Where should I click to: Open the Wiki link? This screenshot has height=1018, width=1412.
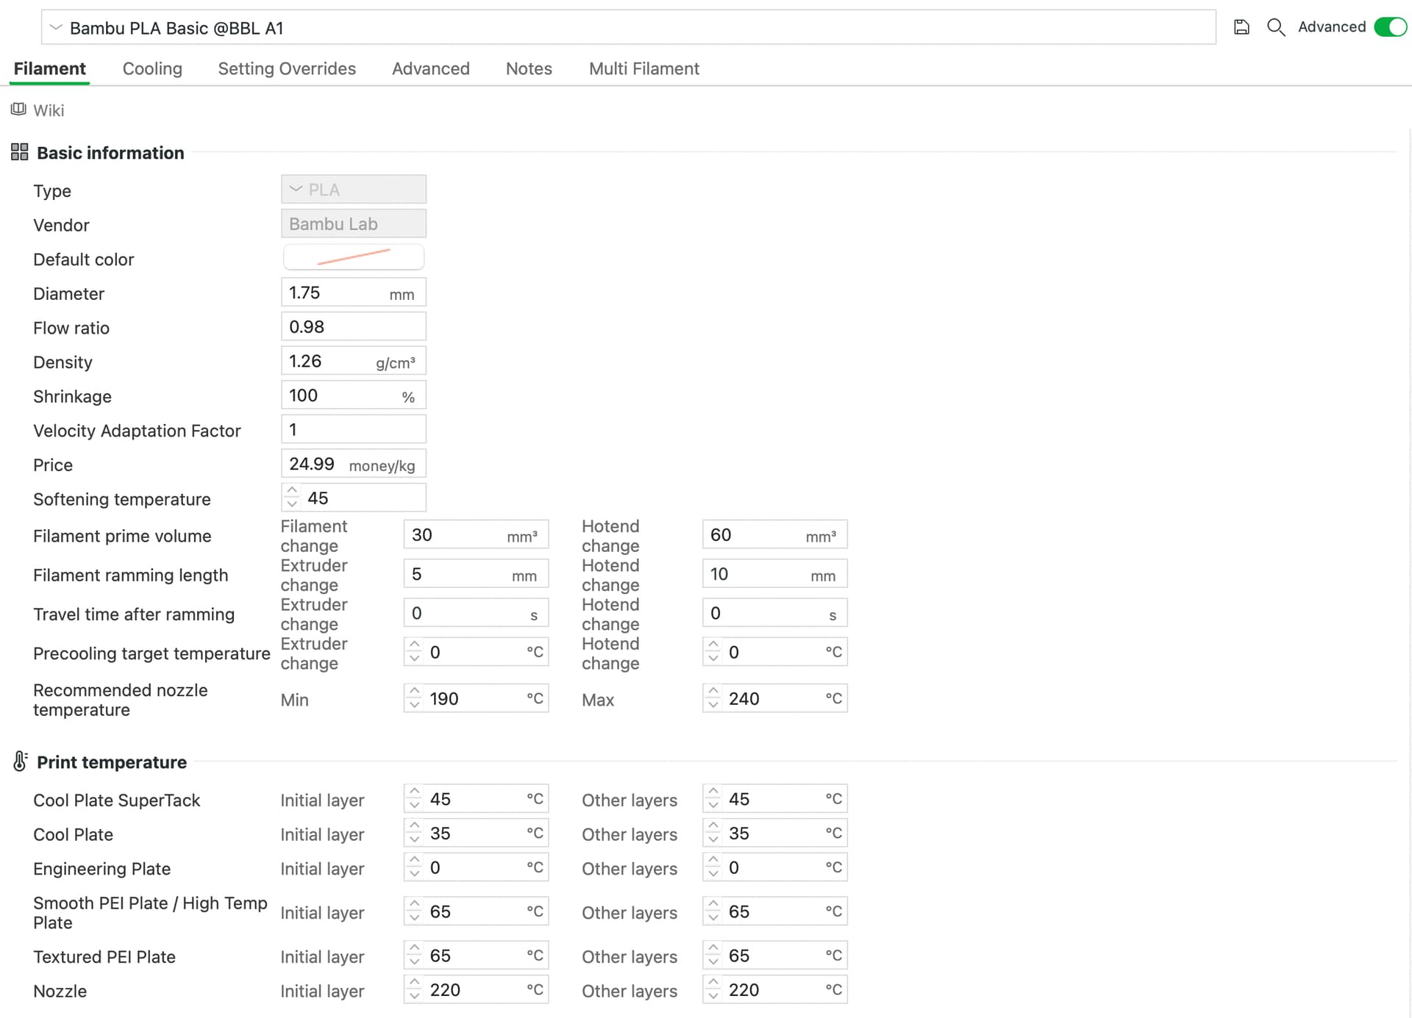[x=49, y=110]
